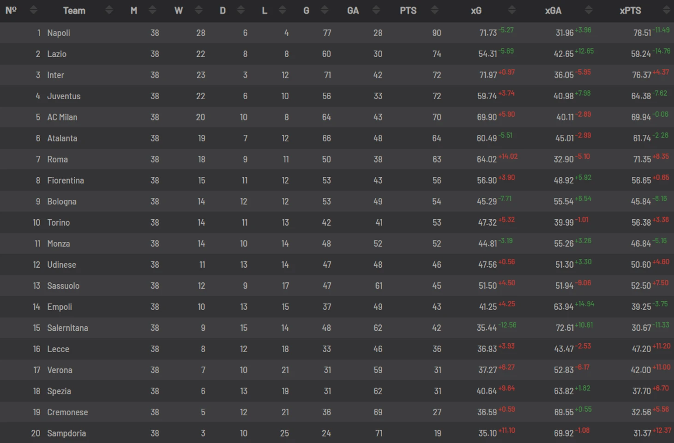Open the Juventus team page
674x443 pixels.
[x=64, y=96]
